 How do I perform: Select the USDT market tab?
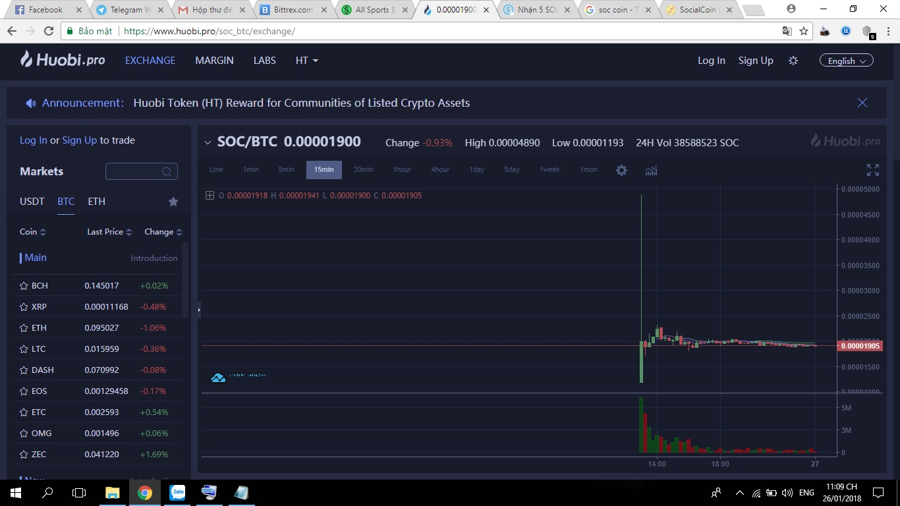pos(32,202)
